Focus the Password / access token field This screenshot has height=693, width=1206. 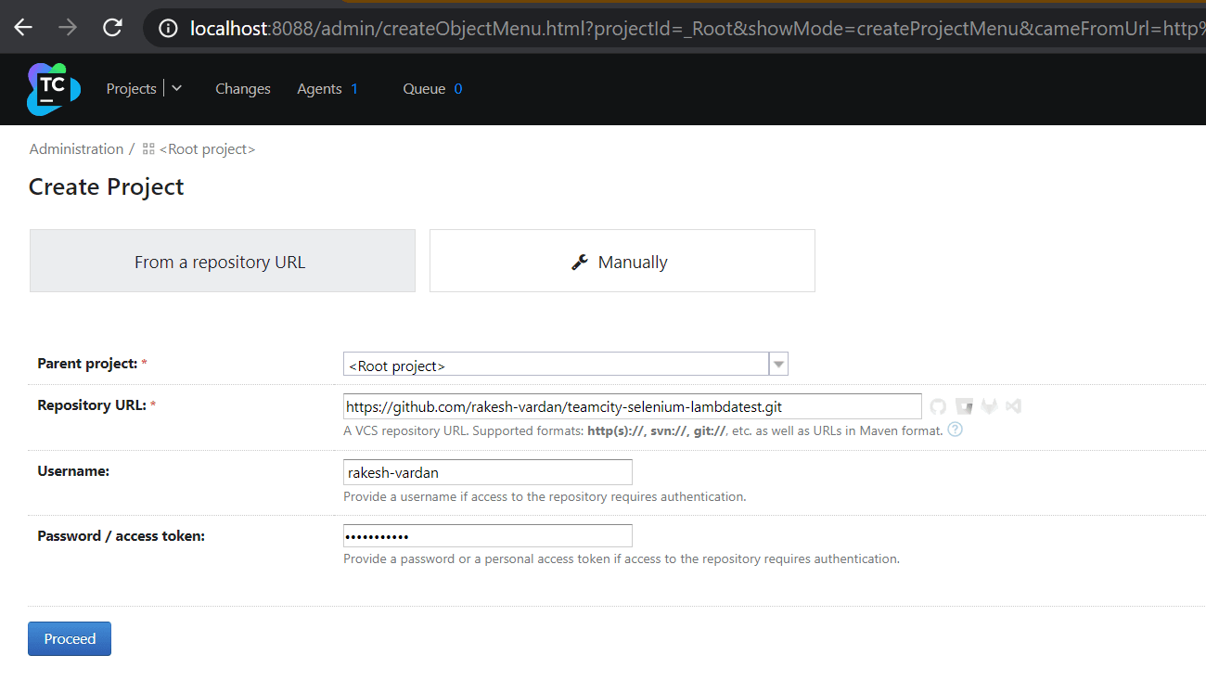487,536
